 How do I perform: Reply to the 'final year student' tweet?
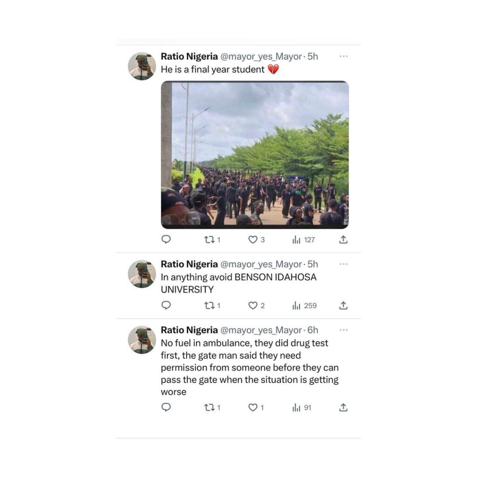pyautogui.click(x=166, y=239)
